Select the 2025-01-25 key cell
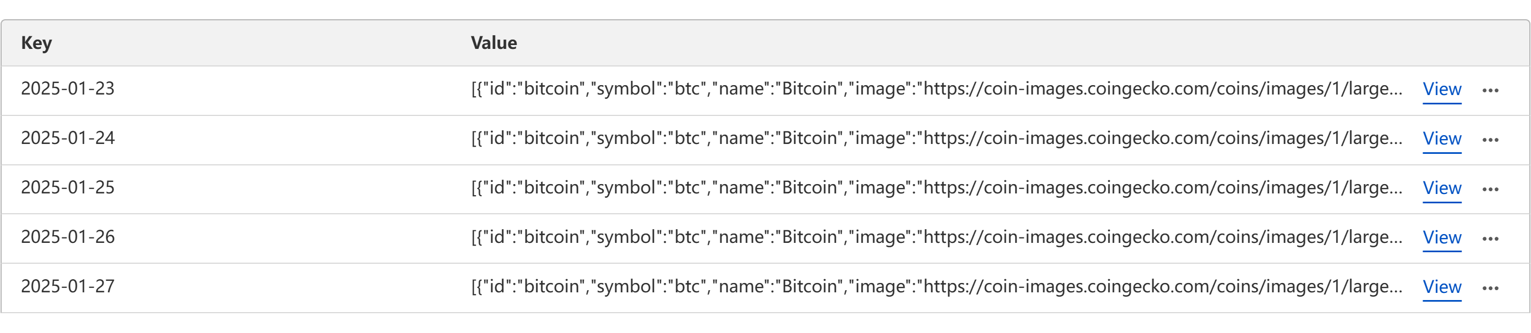The image size is (1531, 333). [x=68, y=187]
